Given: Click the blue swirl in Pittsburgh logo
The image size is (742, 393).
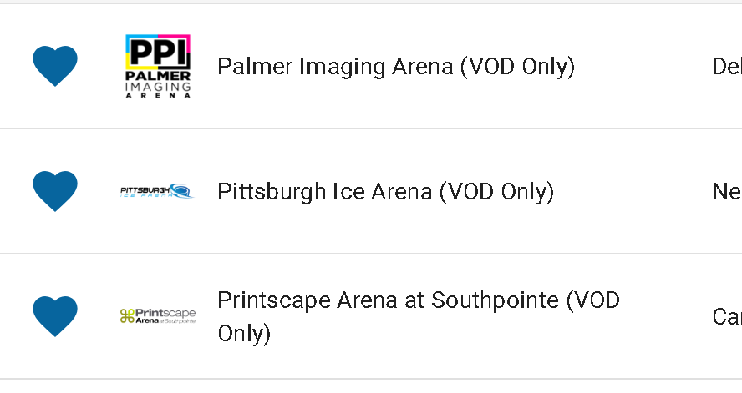Looking at the screenshot, I should (x=182, y=190).
